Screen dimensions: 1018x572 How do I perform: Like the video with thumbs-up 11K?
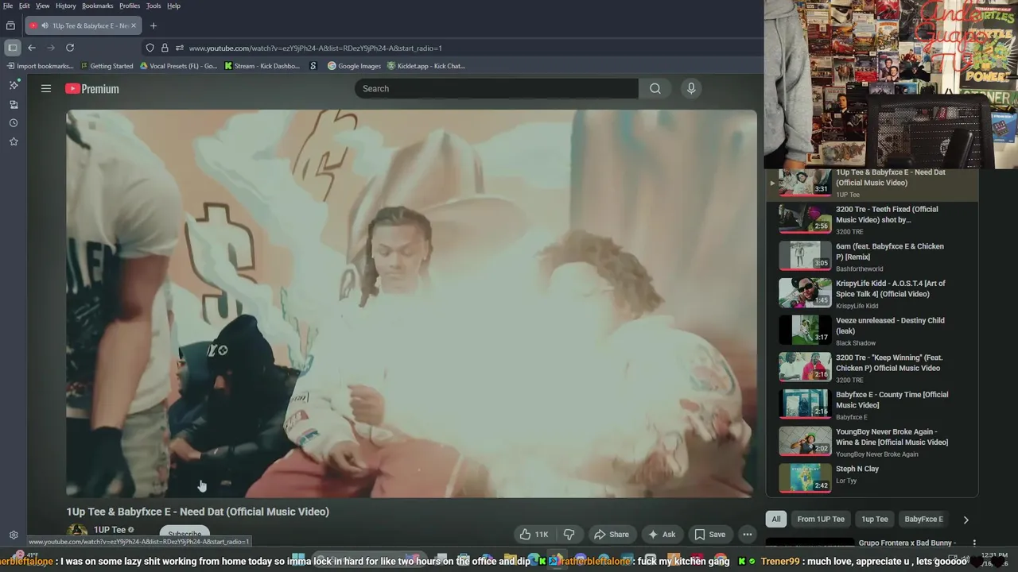(534, 535)
